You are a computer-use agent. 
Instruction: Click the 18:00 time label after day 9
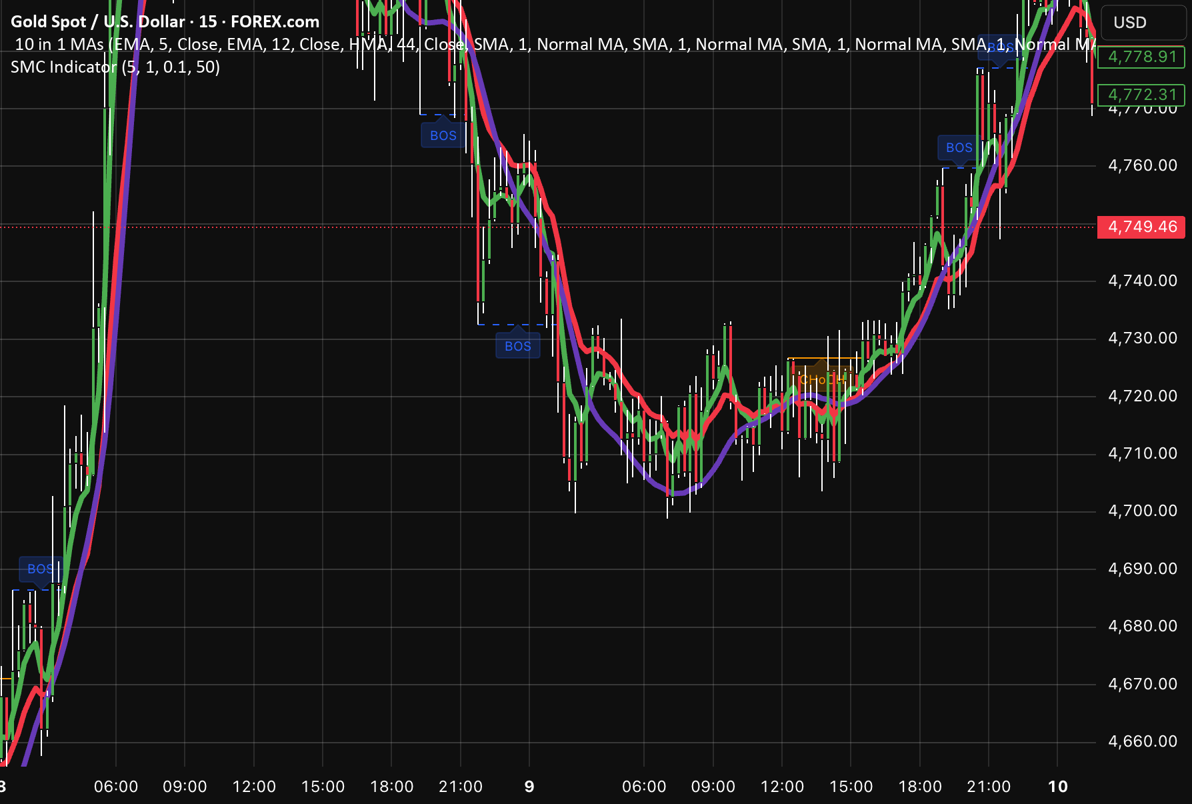click(920, 787)
